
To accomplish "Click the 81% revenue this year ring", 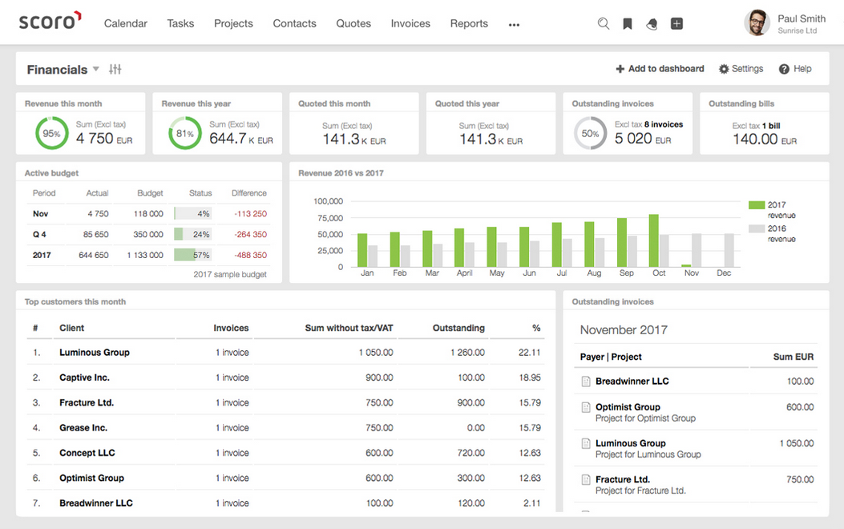I will 184,134.
